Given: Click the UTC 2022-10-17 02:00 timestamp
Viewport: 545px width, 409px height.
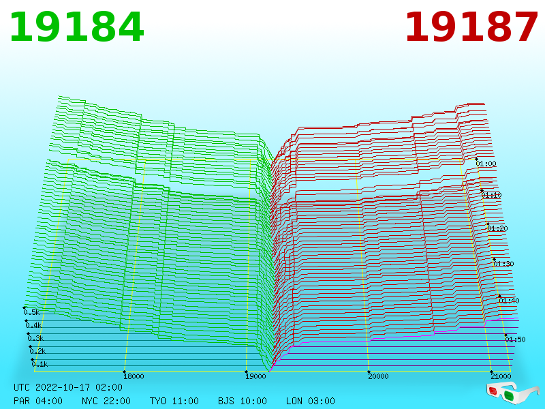Looking at the screenshot, I should point(68,387).
